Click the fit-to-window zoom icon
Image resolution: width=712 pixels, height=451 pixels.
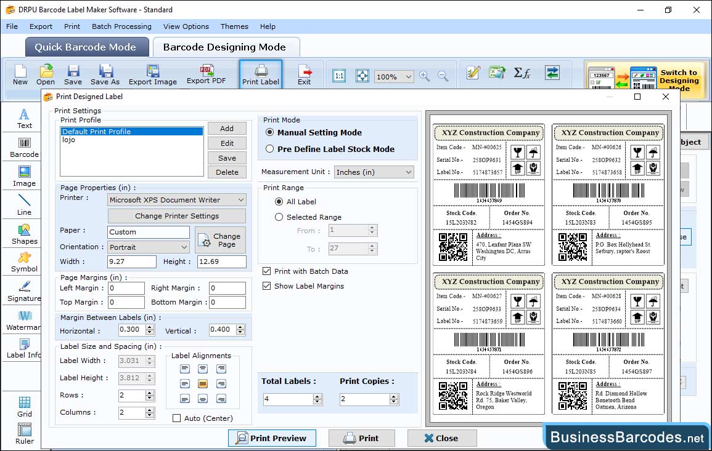click(x=362, y=76)
